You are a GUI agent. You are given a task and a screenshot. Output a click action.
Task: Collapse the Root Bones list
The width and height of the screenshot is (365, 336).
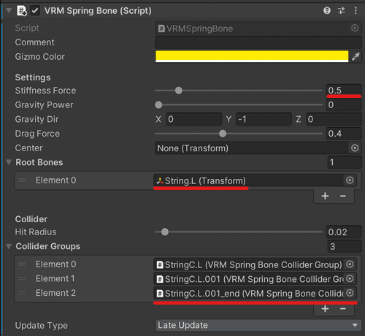click(9, 162)
